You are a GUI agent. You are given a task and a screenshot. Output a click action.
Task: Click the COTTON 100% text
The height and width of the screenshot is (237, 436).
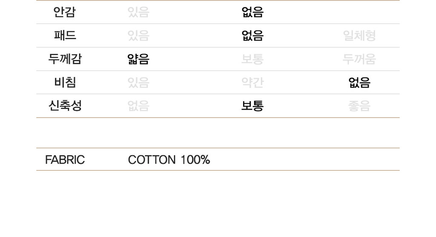(169, 160)
